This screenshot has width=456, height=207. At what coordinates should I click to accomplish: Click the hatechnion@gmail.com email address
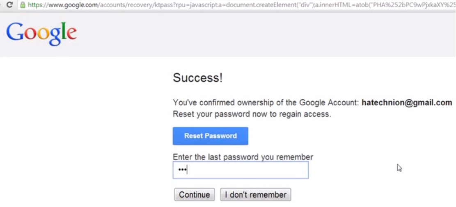click(x=406, y=103)
